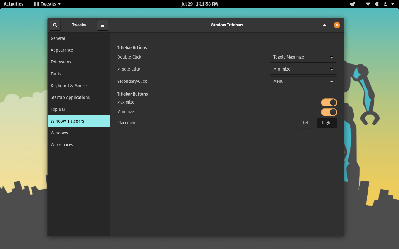Open the Activities overview
399x249 pixels.
tap(13, 4)
